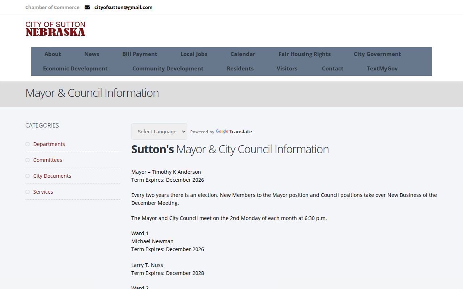
Task: Click the cityofsutton@gmail.com email link
Action: pyautogui.click(x=123, y=7)
